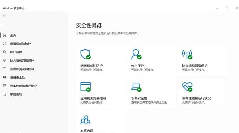Minimize the Windows 安全中心 window
Viewport: 239px width, 133px height.
[217, 8]
